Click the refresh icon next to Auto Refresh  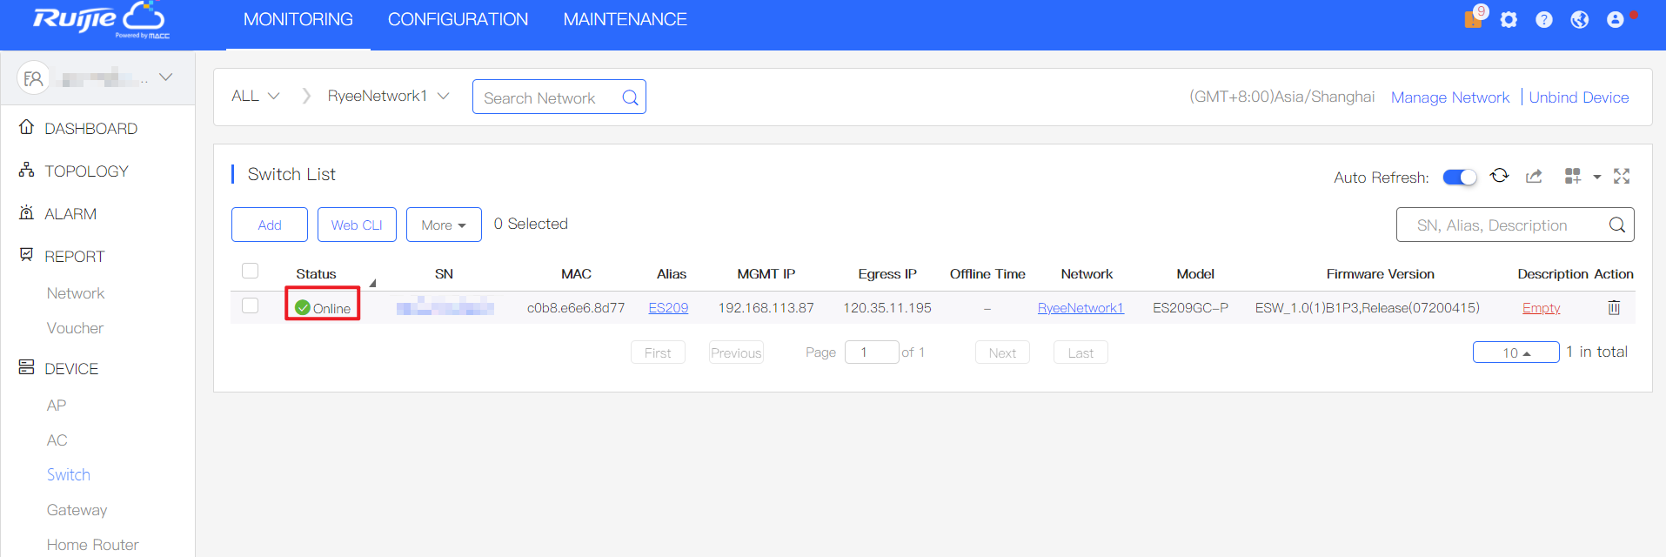point(1499,176)
